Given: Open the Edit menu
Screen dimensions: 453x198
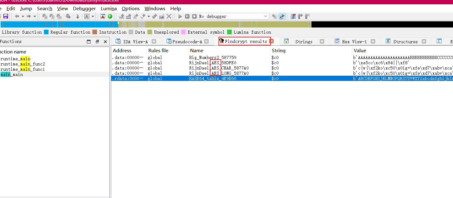Looking at the screenshot, I should point(11,8).
